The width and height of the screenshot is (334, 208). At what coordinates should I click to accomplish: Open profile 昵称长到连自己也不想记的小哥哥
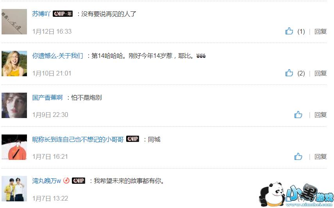point(78,139)
